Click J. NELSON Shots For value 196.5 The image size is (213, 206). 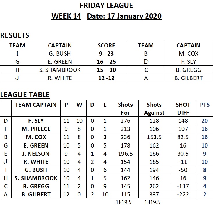tap(125, 154)
